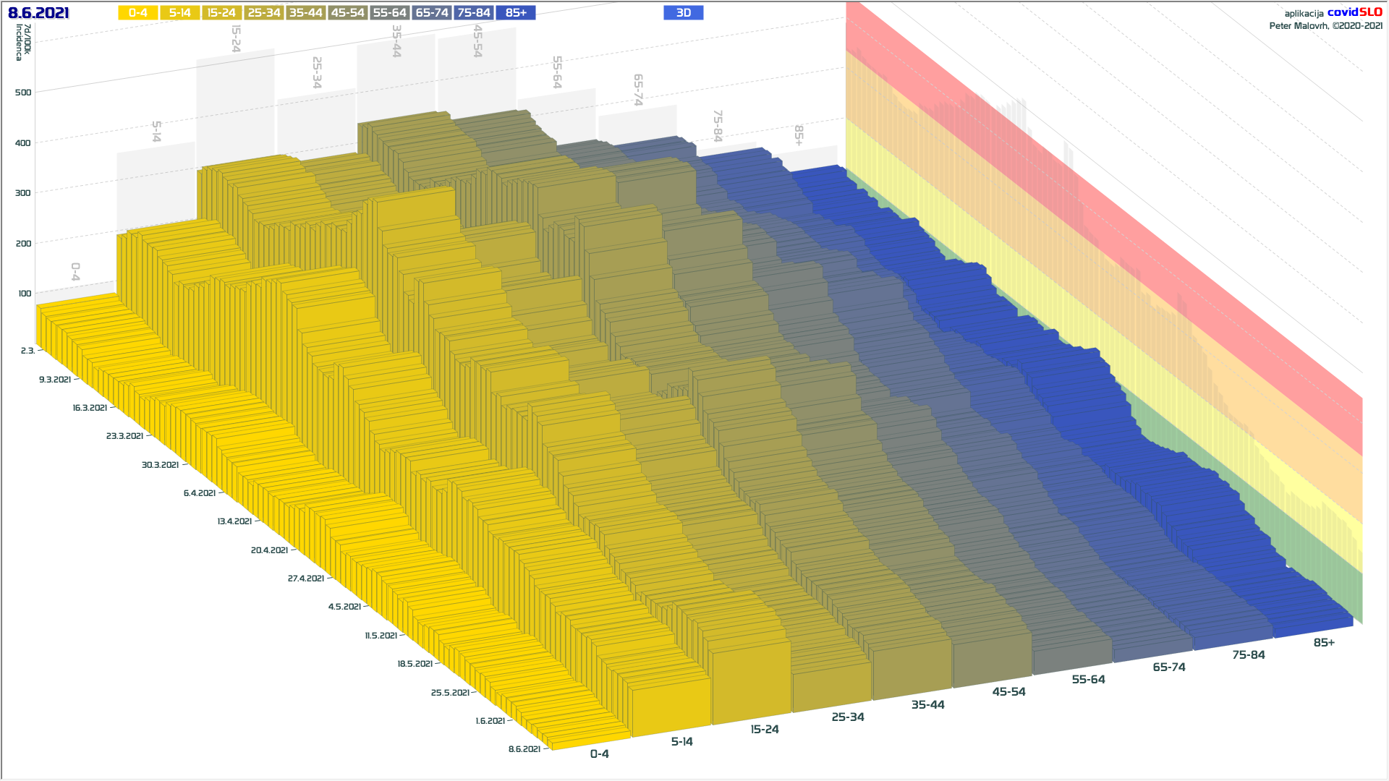Toggle the 55-64 age group legend button
Image resolution: width=1389 pixels, height=781 pixels.
[x=389, y=13]
